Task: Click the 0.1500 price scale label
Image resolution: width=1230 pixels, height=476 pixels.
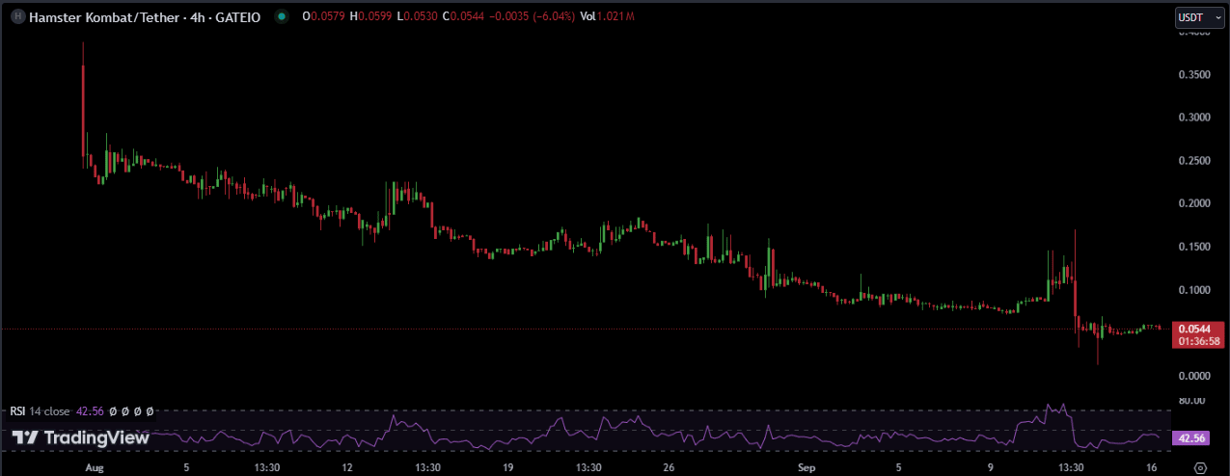Action: click(x=1193, y=247)
